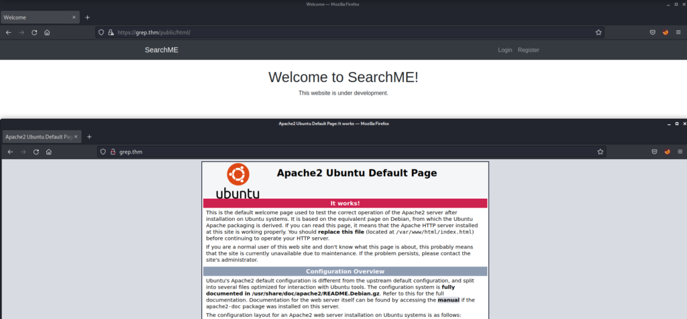Open home page in Welcome Firefox window
The width and height of the screenshot is (687, 319).
click(x=47, y=32)
